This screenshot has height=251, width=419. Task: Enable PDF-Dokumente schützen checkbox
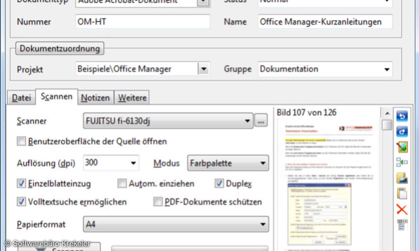(158, 201)
